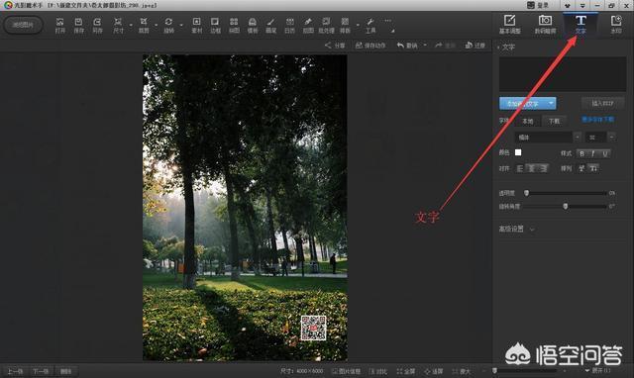Toggle underline (U) style
The width and height of the screenshot is (634, 378).
(x=605, y=153)
